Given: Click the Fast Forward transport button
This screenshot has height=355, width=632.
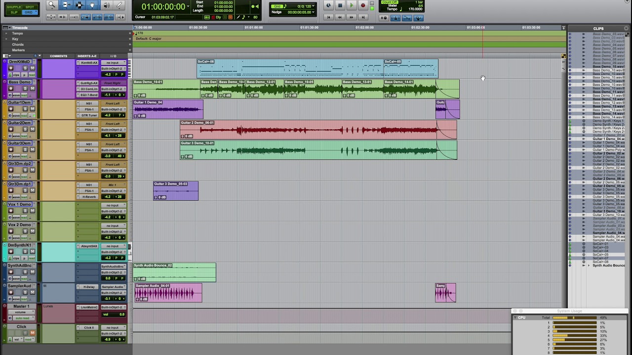Looking at the screenshot, I should click(x=352, y=17).
